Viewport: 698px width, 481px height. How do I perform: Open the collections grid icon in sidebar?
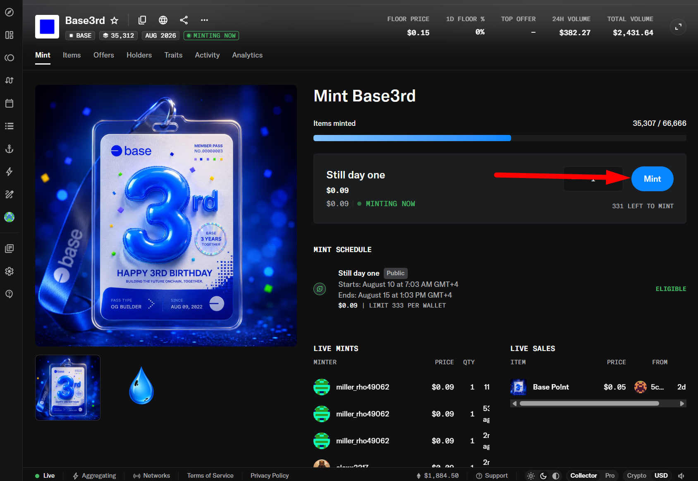(x=9, y=35)
